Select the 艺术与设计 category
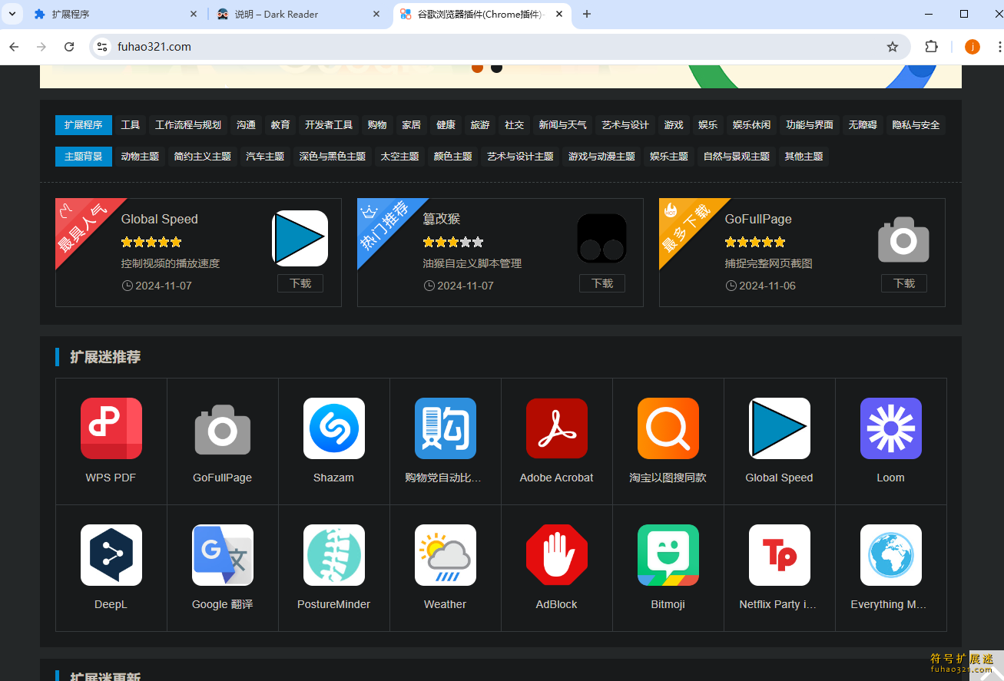The height and width of the screenshot is (681, 1004). [x=625, y=125]
